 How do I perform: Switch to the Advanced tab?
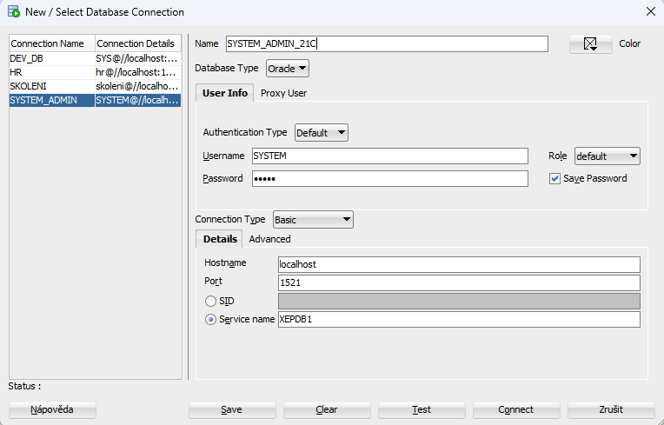click(269, 239)
